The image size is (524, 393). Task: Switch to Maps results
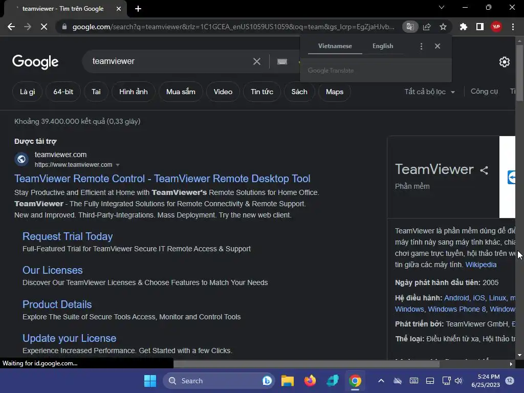click(x=335, y=92)
